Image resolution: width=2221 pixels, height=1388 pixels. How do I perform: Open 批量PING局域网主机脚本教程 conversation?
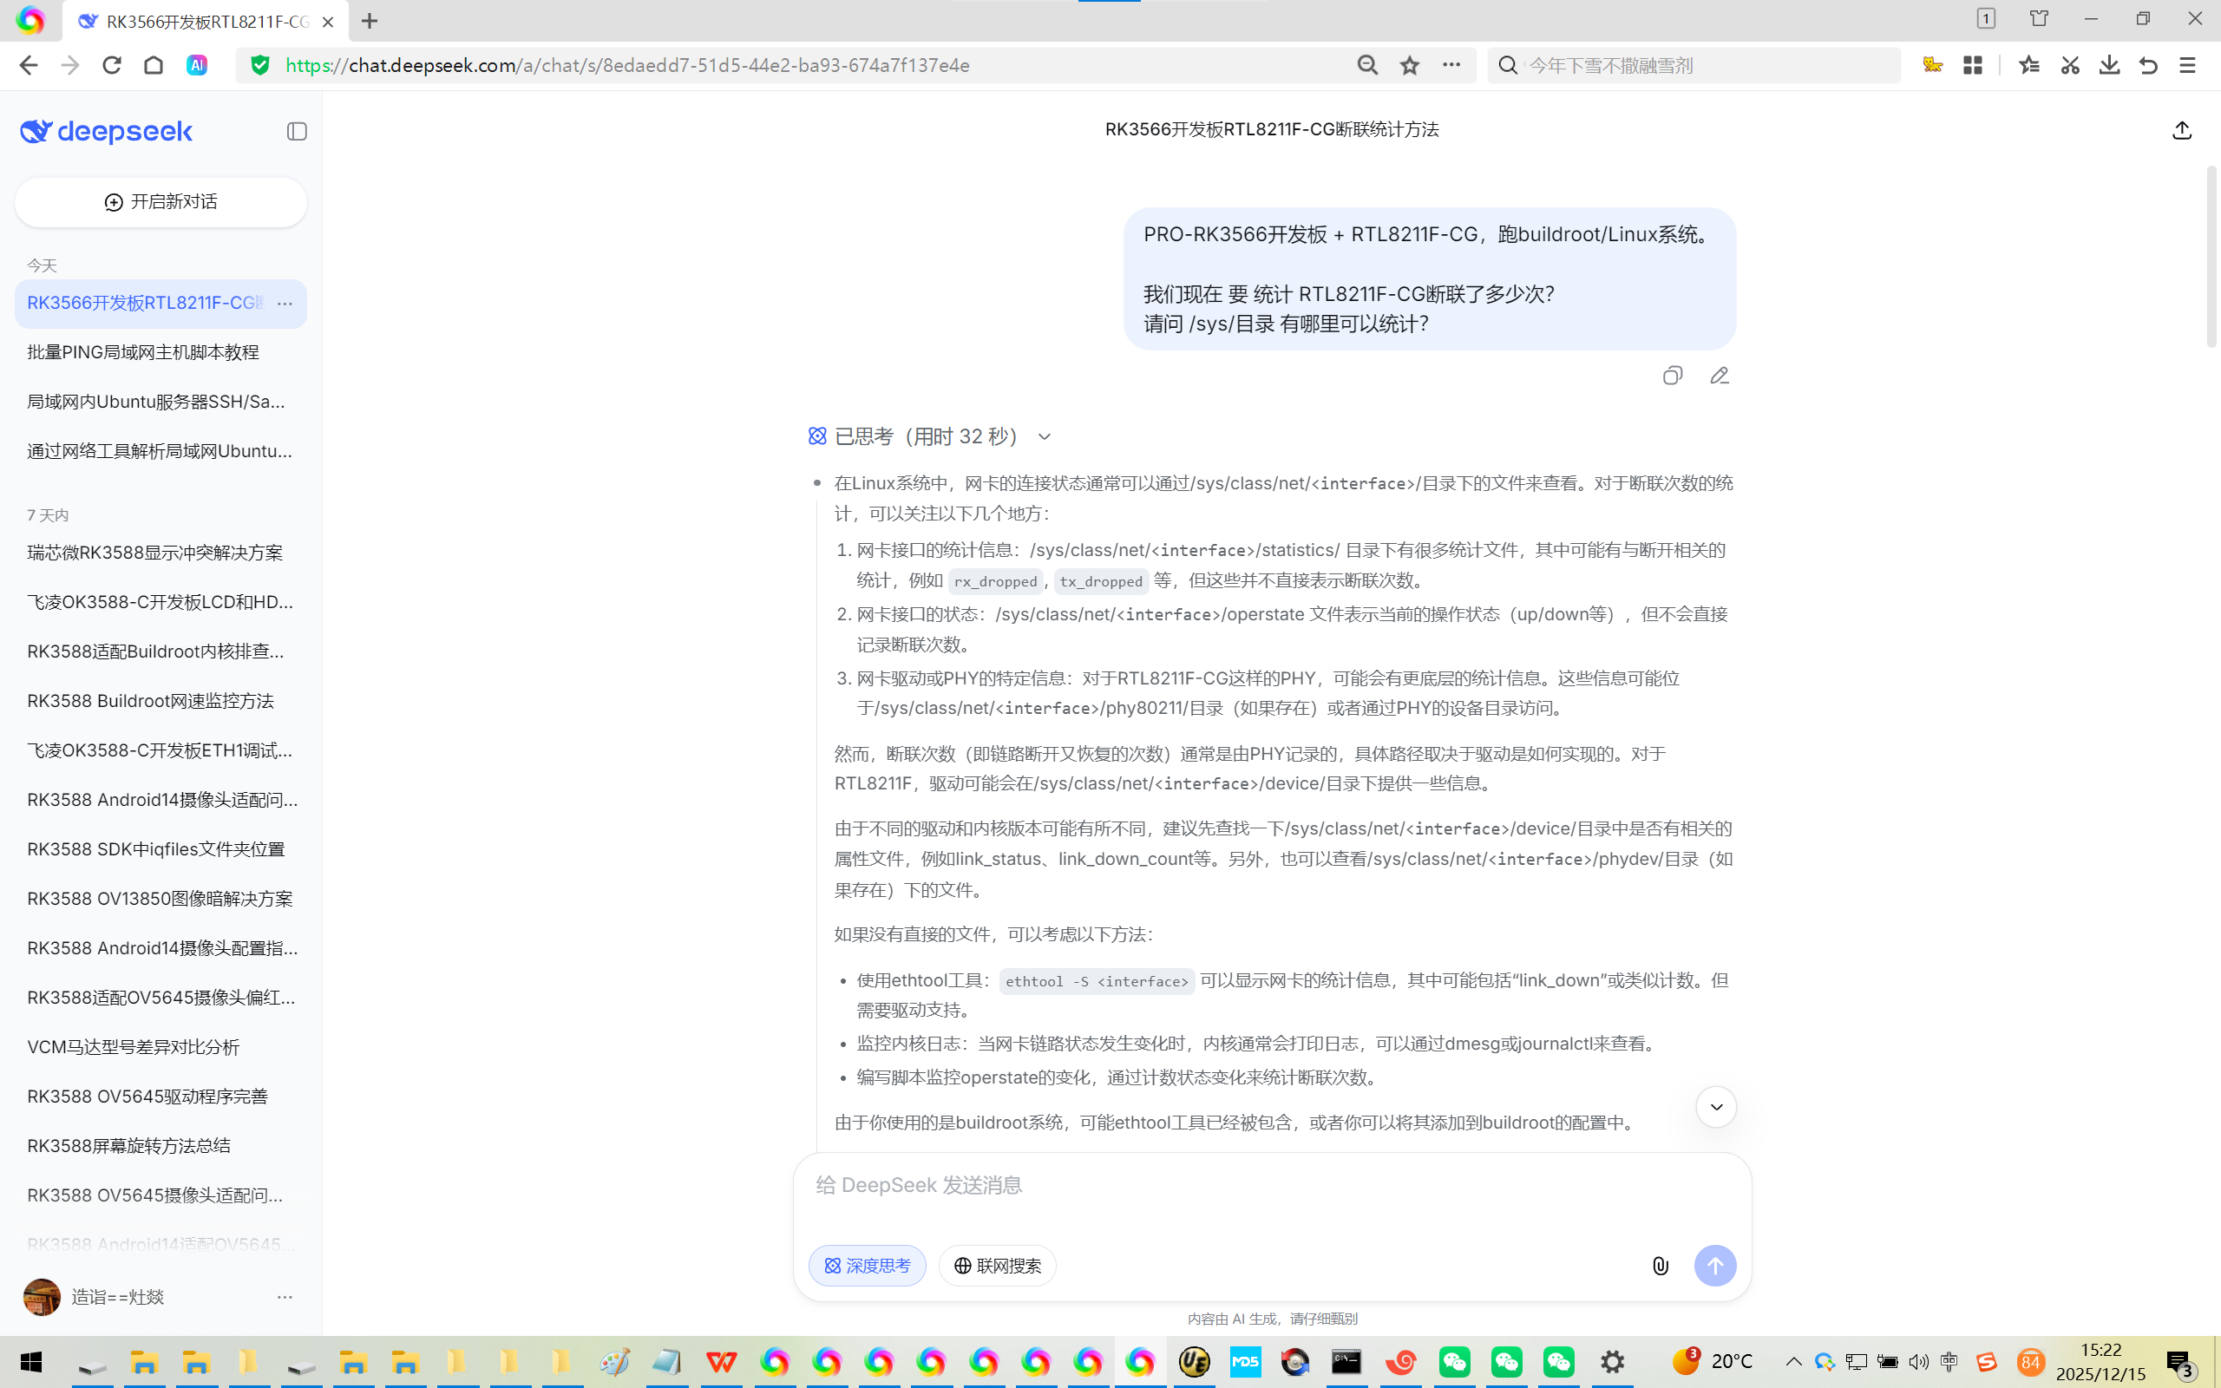click(143, 352)
